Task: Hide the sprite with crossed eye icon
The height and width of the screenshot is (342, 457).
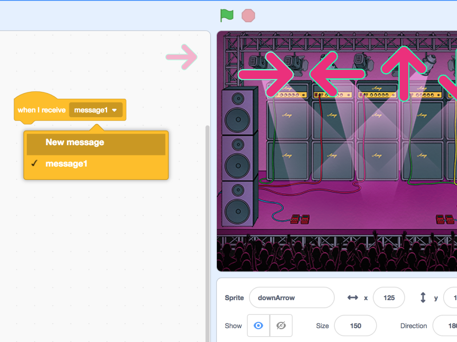Action: (x=281, y=326)
